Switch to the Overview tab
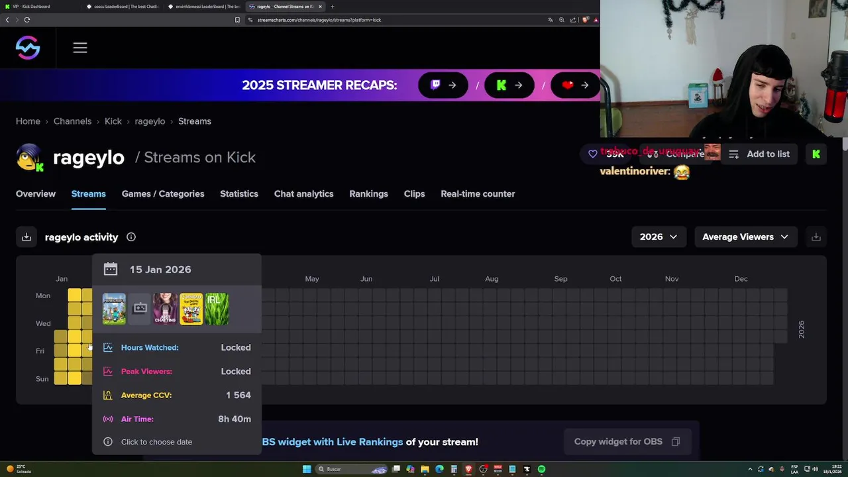848x477 pixels. 36,194
